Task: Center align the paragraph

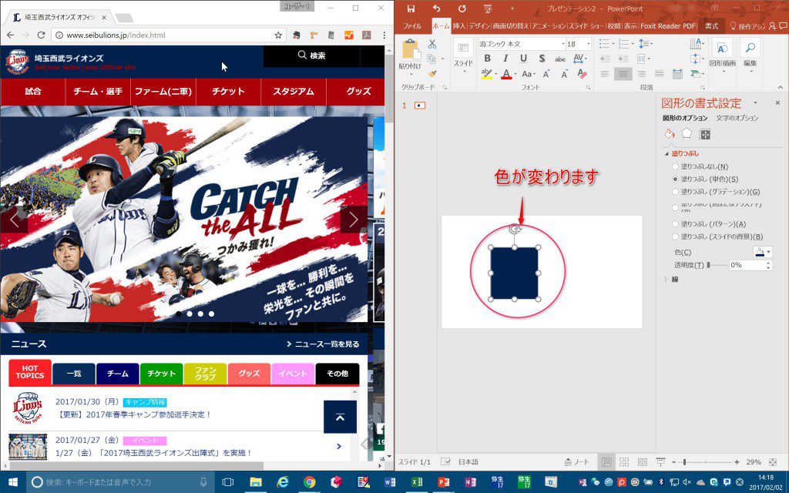Action: click(x=623, y=74)
